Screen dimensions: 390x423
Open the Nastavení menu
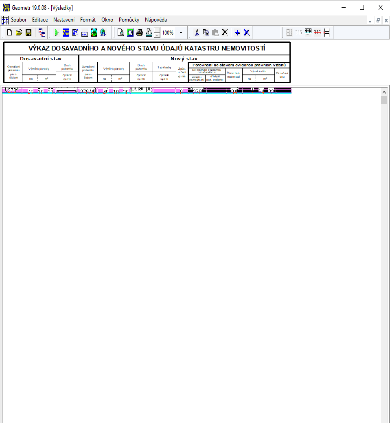click(64, 20)
